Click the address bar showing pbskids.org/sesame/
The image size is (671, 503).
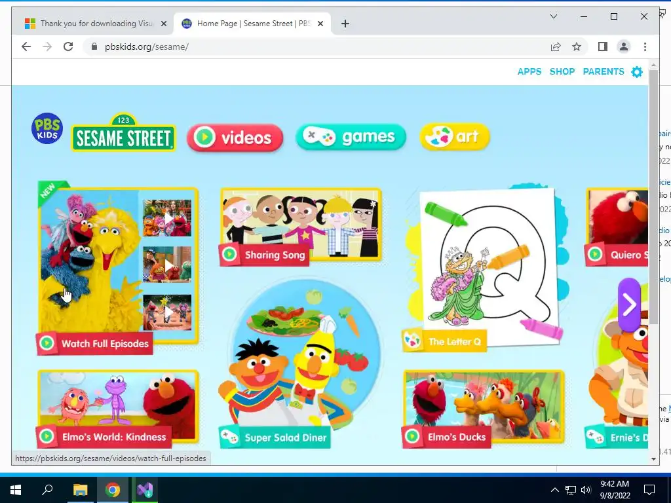click(x=316, y=47)
